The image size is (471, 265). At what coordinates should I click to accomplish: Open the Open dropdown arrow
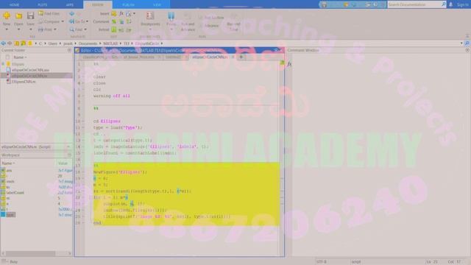point(18,29)
